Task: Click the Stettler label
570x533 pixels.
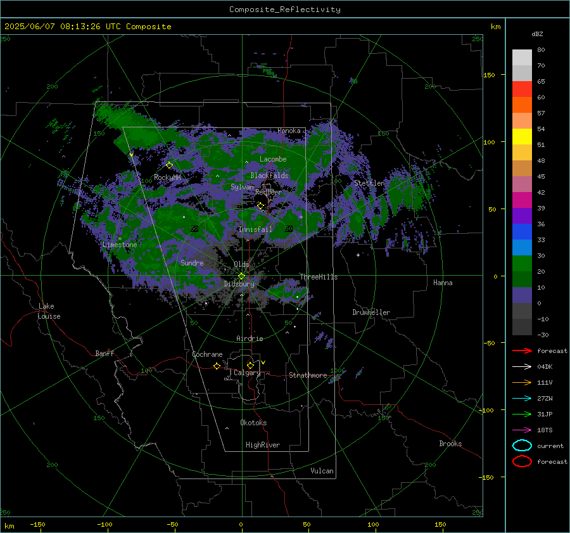Action: point(369,183)
